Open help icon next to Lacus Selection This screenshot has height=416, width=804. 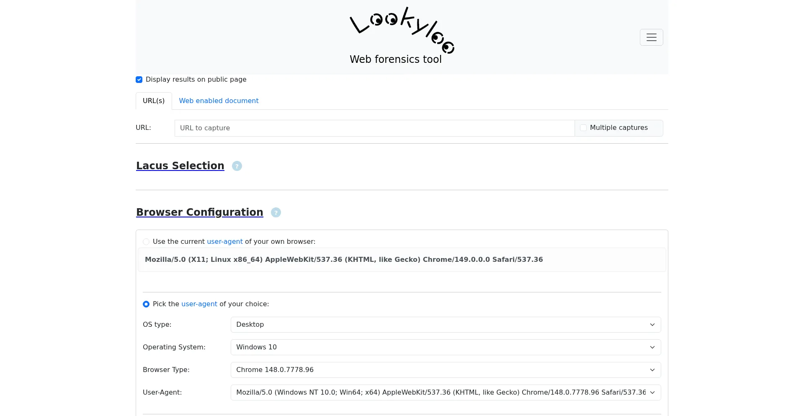[237, 166]
